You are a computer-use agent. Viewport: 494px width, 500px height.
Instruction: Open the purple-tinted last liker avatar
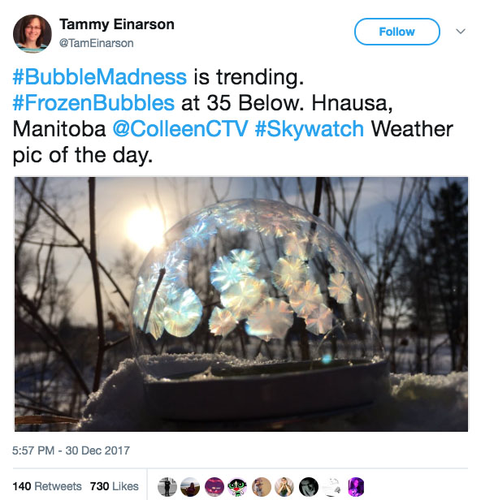point(355,487)
